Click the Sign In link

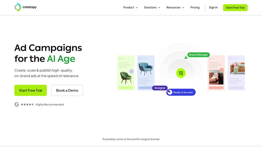pyautogui.click(x=213, y=8)
